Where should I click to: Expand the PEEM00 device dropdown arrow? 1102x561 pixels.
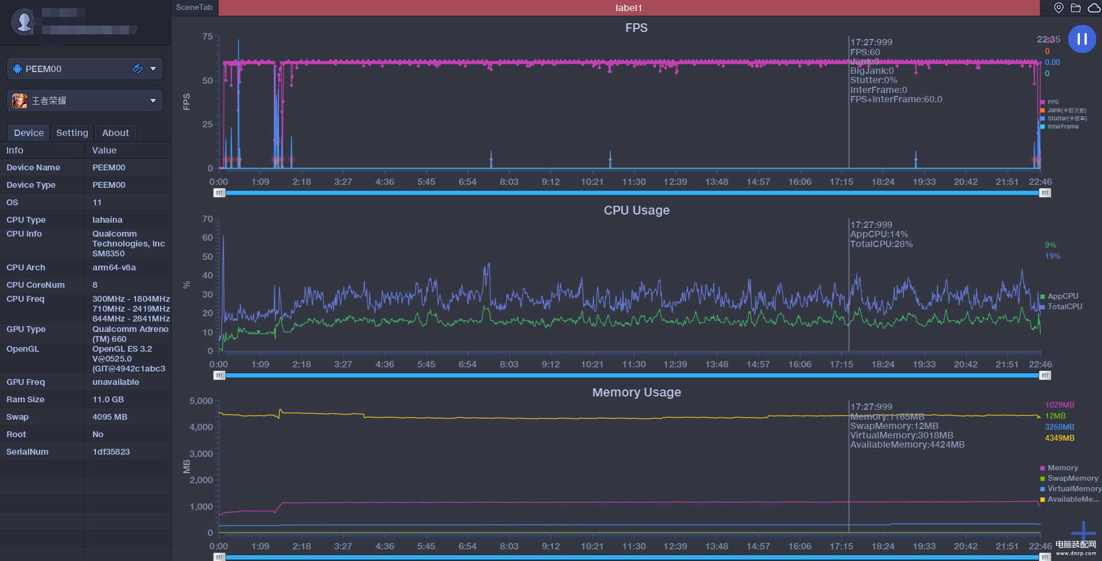click(x=153, y=69)
